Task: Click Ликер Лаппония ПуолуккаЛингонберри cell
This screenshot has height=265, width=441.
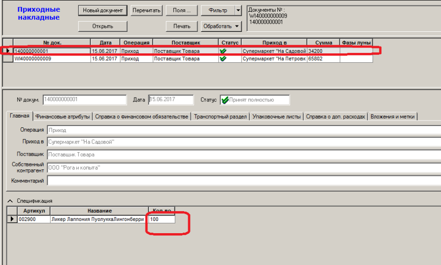Action: (x=99, y=219)
